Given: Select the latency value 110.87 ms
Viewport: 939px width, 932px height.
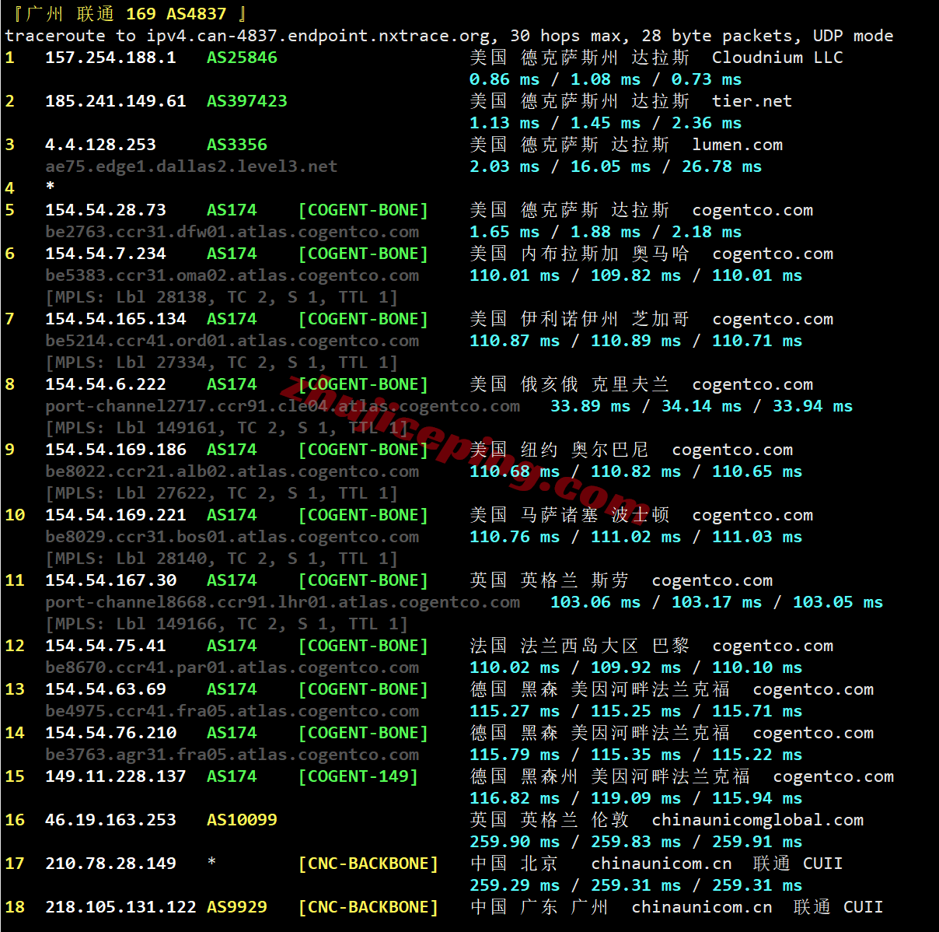Looking at the screenshot, I should 515,341.
